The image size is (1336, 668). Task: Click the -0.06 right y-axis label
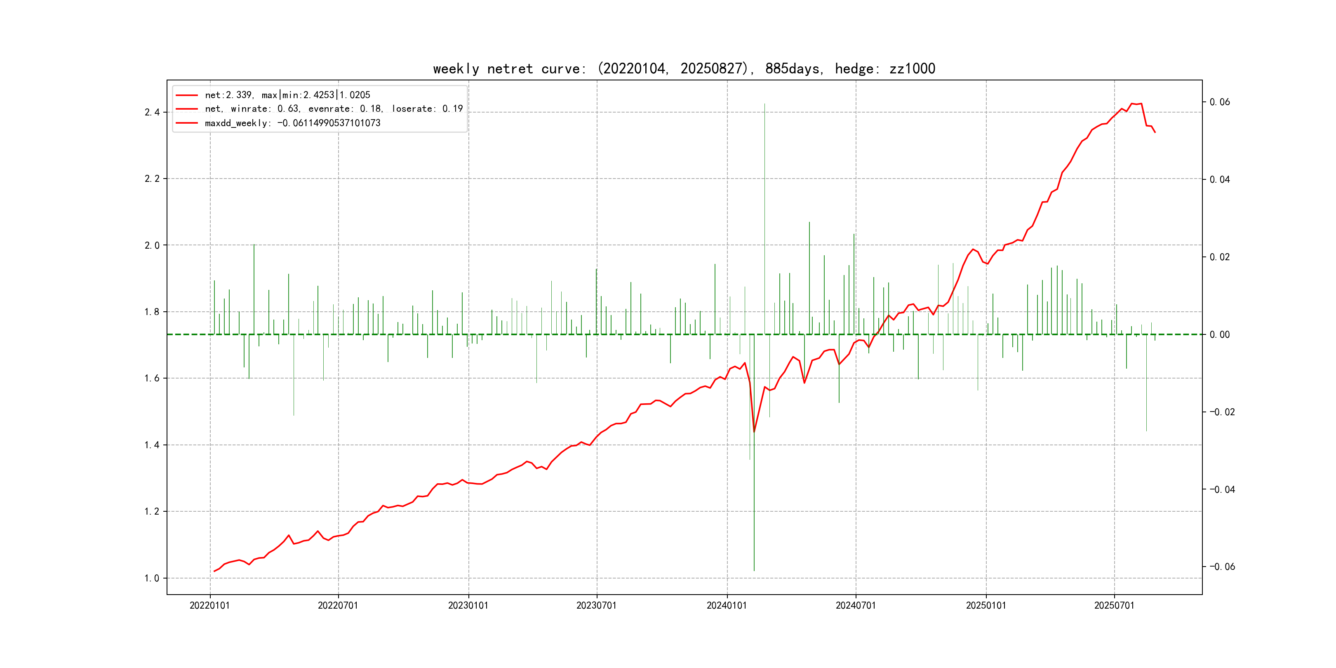coord(1222,567)
